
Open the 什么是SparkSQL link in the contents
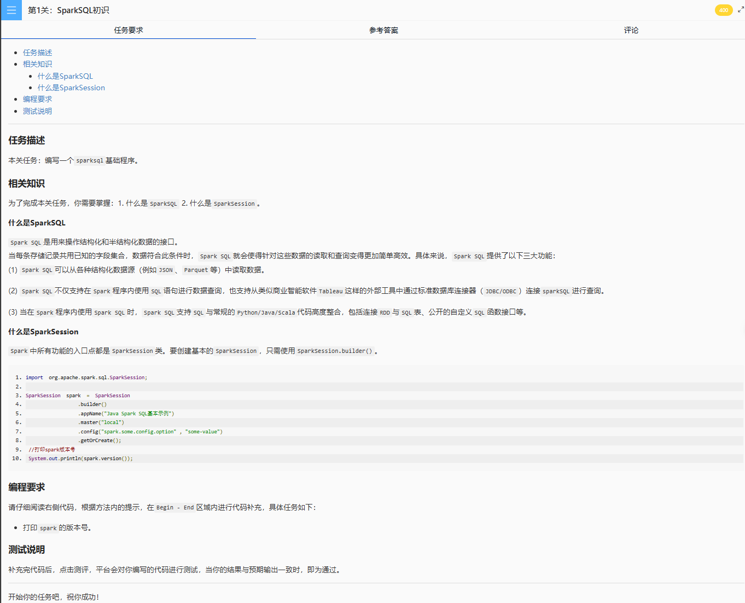(65, 76)
